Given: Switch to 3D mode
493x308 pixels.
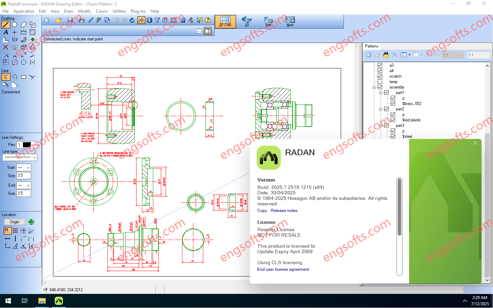Looking at the screenshot, I should tap(247, 22).
